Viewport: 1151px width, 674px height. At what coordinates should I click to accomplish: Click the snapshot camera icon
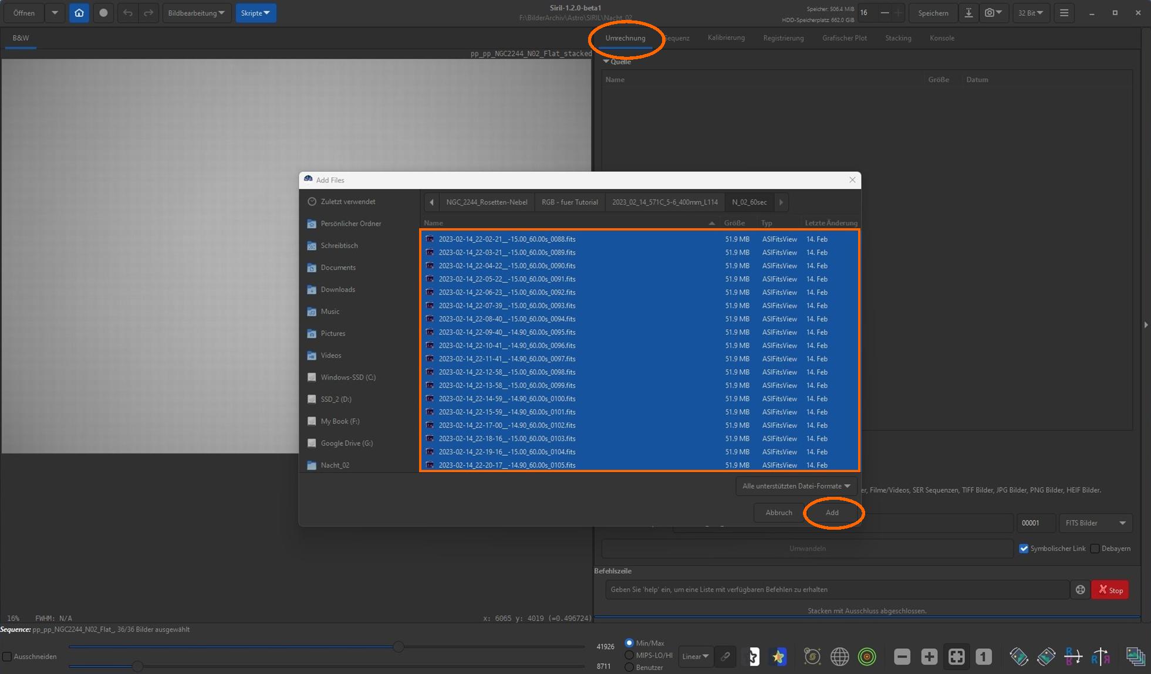click(x=990, y=13)
